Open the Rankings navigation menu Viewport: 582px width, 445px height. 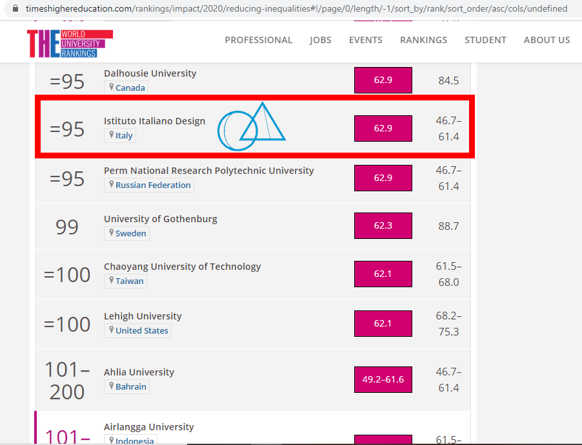tap(423, 40)
